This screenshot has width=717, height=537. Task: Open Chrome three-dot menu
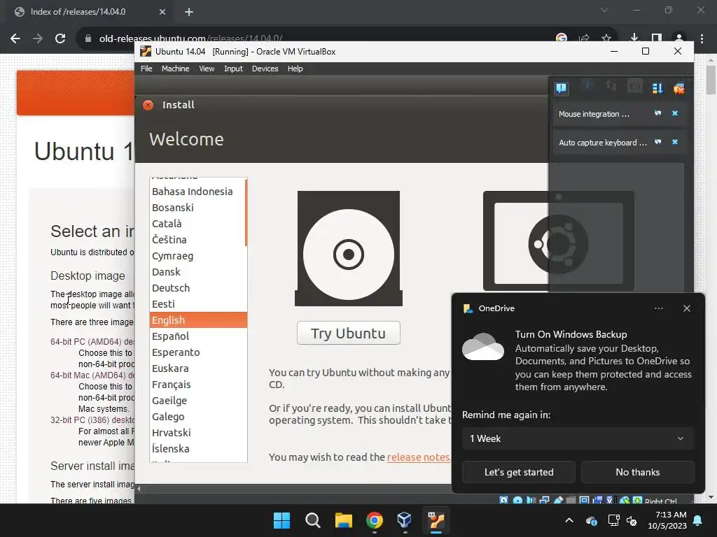pos(702,38)
